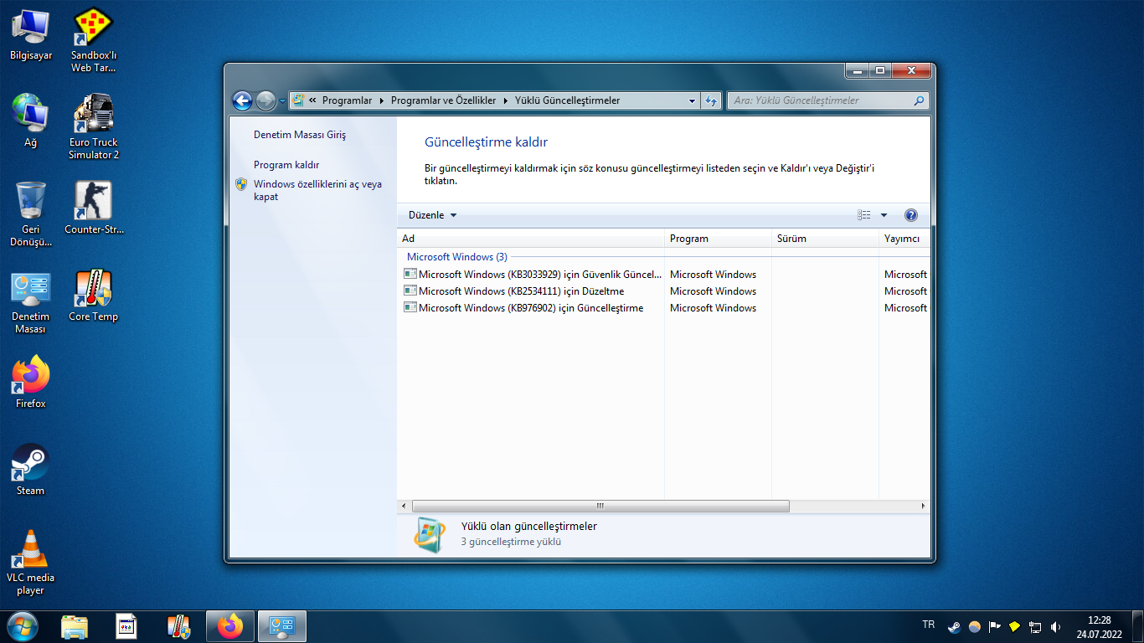Screen dimensions: 1144x643
Task: Click the scroll right arrow
Action: 923,507
